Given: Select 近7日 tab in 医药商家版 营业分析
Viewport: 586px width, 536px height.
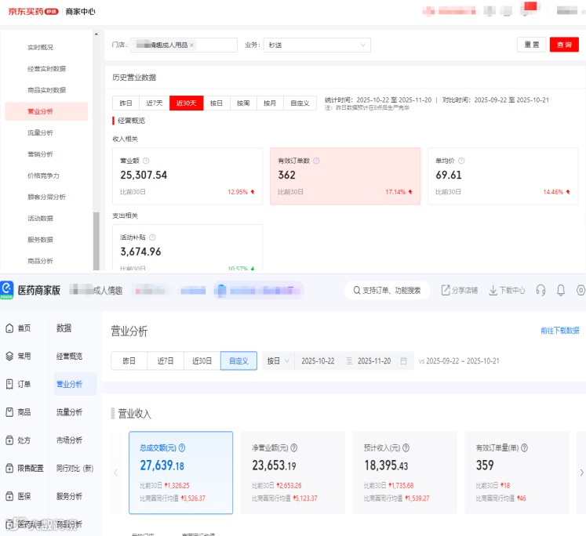Looking at the screenshot, I should tap(166, 361).
